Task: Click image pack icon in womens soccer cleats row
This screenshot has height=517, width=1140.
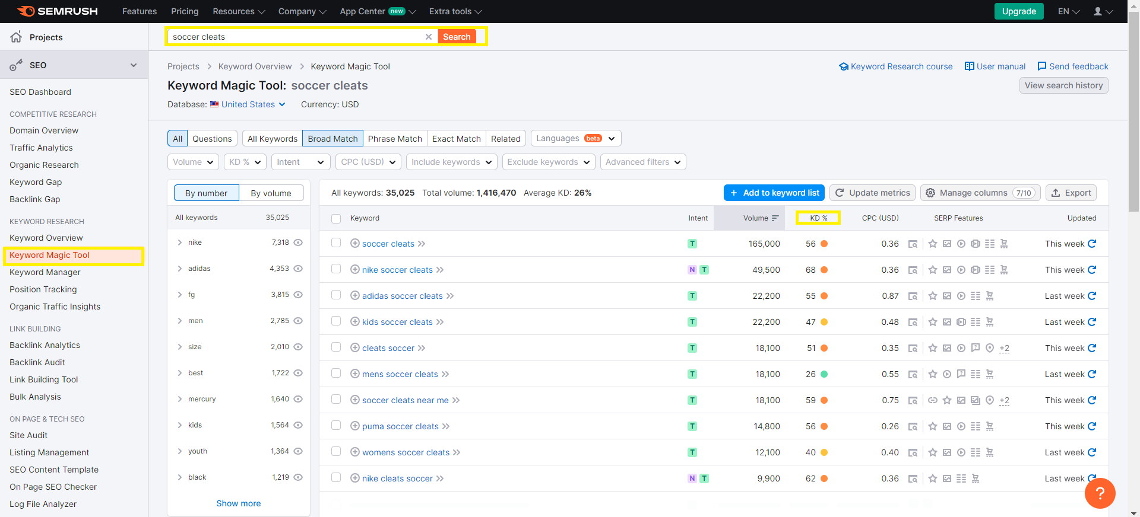Action: click(x=947, y=452)
